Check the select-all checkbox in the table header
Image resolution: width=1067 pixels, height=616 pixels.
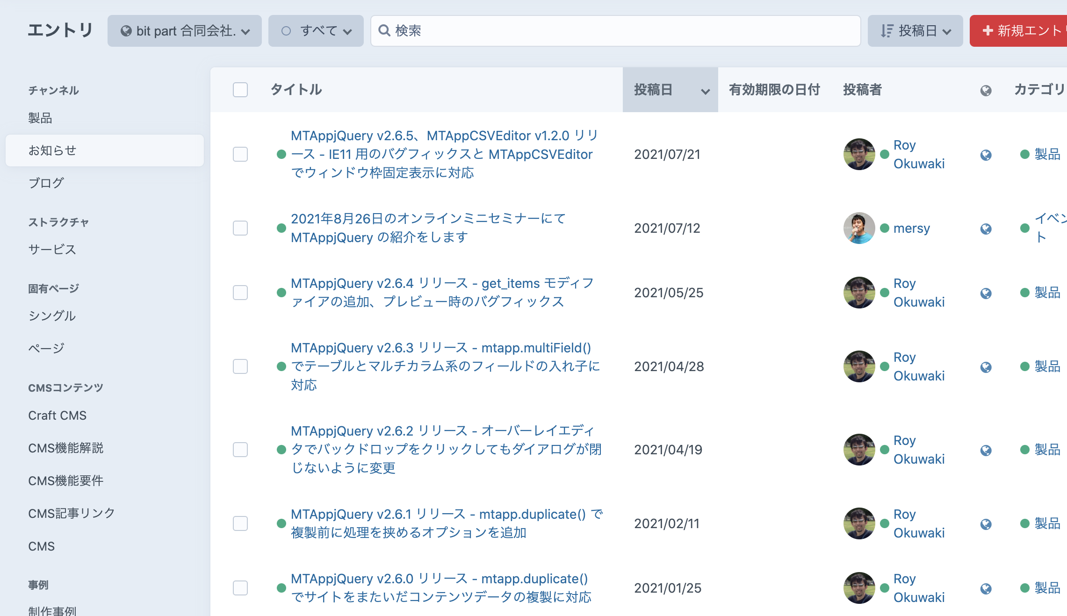pos(240,90)
